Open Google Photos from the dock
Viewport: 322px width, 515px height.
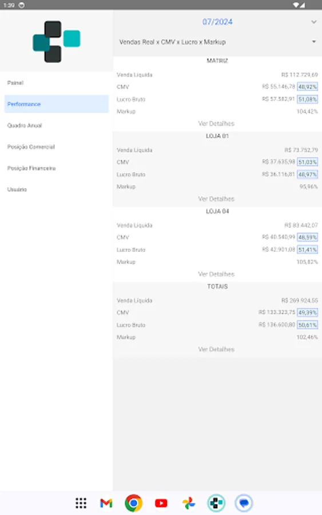tap(189, 503)
